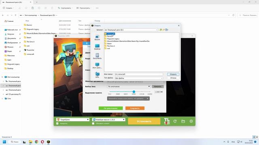Go to Desktop shortcut in Open dialog
This screenshot has width=259, height=145.
pyautogui.click(x=97, y=47)
